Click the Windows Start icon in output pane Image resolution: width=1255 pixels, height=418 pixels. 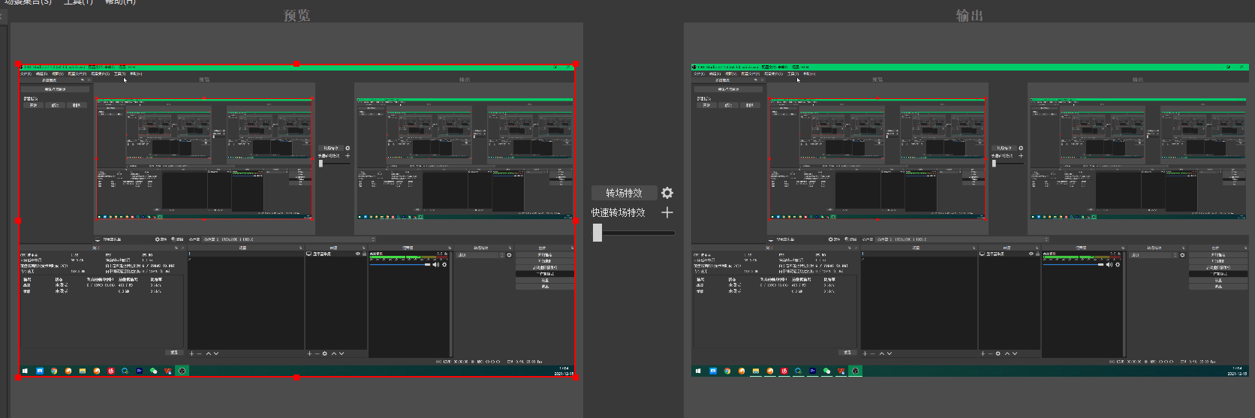click(698, 371)
